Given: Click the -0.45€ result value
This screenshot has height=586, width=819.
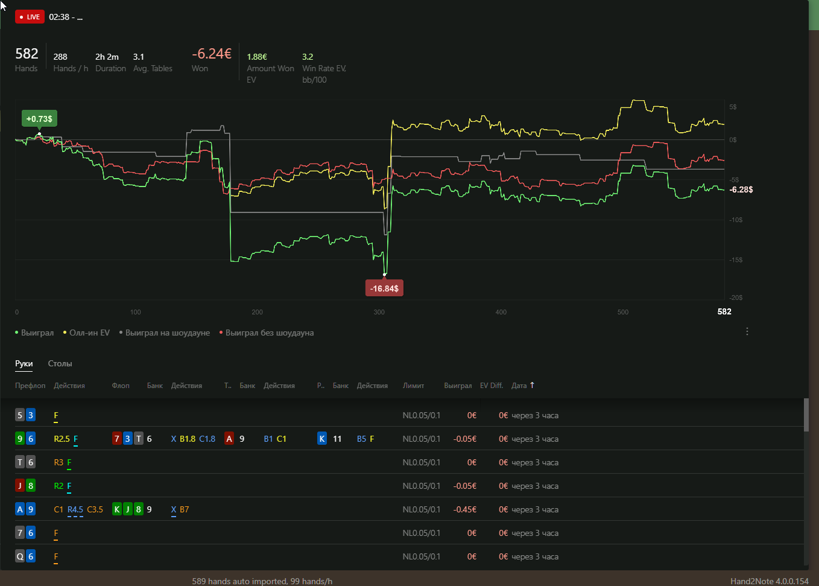Looking at the screenshot, I should click(464, 509).
